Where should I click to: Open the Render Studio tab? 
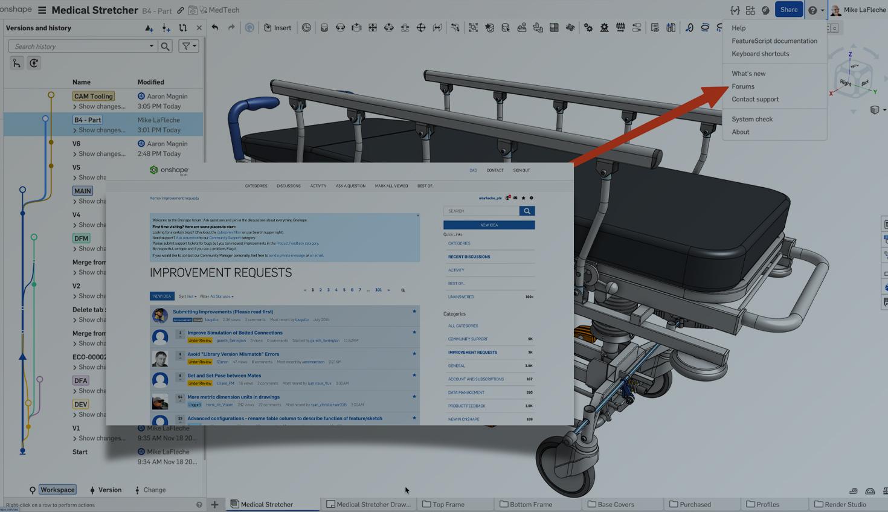pos(845,504)
